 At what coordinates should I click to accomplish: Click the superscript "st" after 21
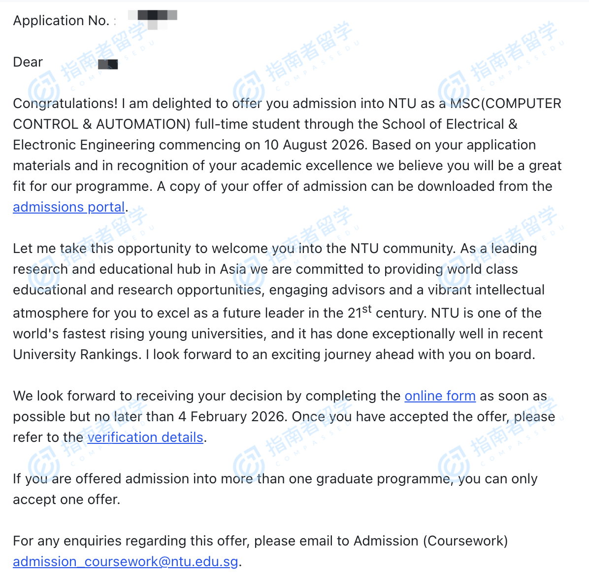(x=367, y=310)
